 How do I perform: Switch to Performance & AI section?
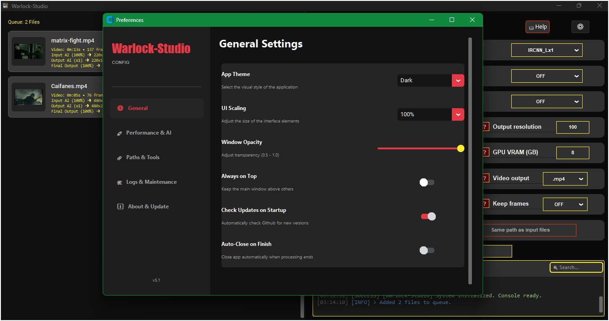tap(157, 133)
